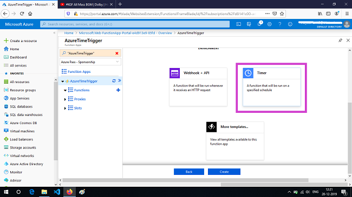Select Proxies in the tree
Image resolution: width=352 pixels, height=197 pixels.
tap(80, 99)
